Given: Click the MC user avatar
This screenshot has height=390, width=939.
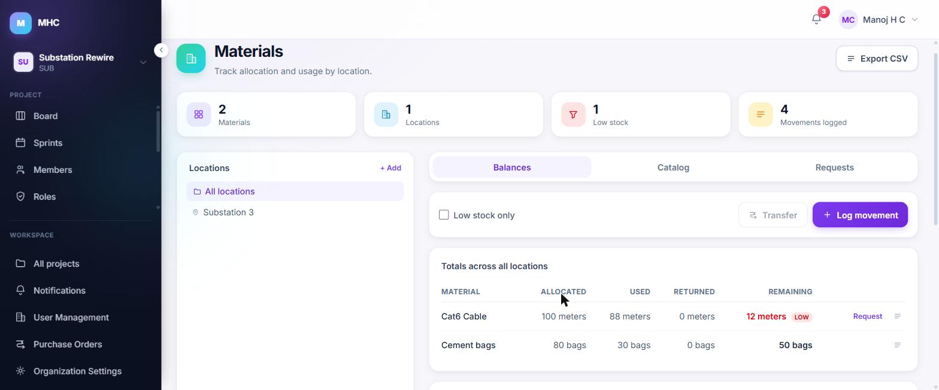Looking at the screenshot, I should tap(848, 20).
